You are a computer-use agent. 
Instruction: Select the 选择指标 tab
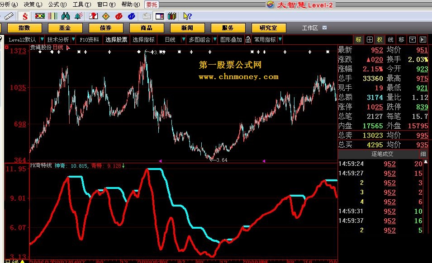(143, 40)
